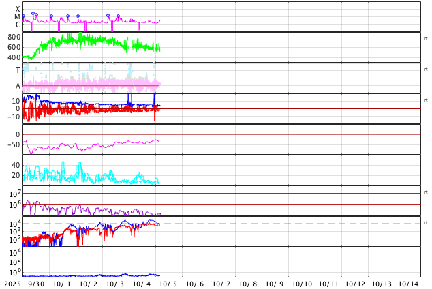Image resolution: width=432 pixels, height=289 pixels.
Task: Click the 2025 year label
Action: tap(12, 284)
